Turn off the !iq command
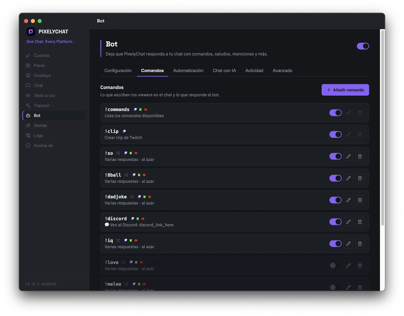 coord(335,244)
